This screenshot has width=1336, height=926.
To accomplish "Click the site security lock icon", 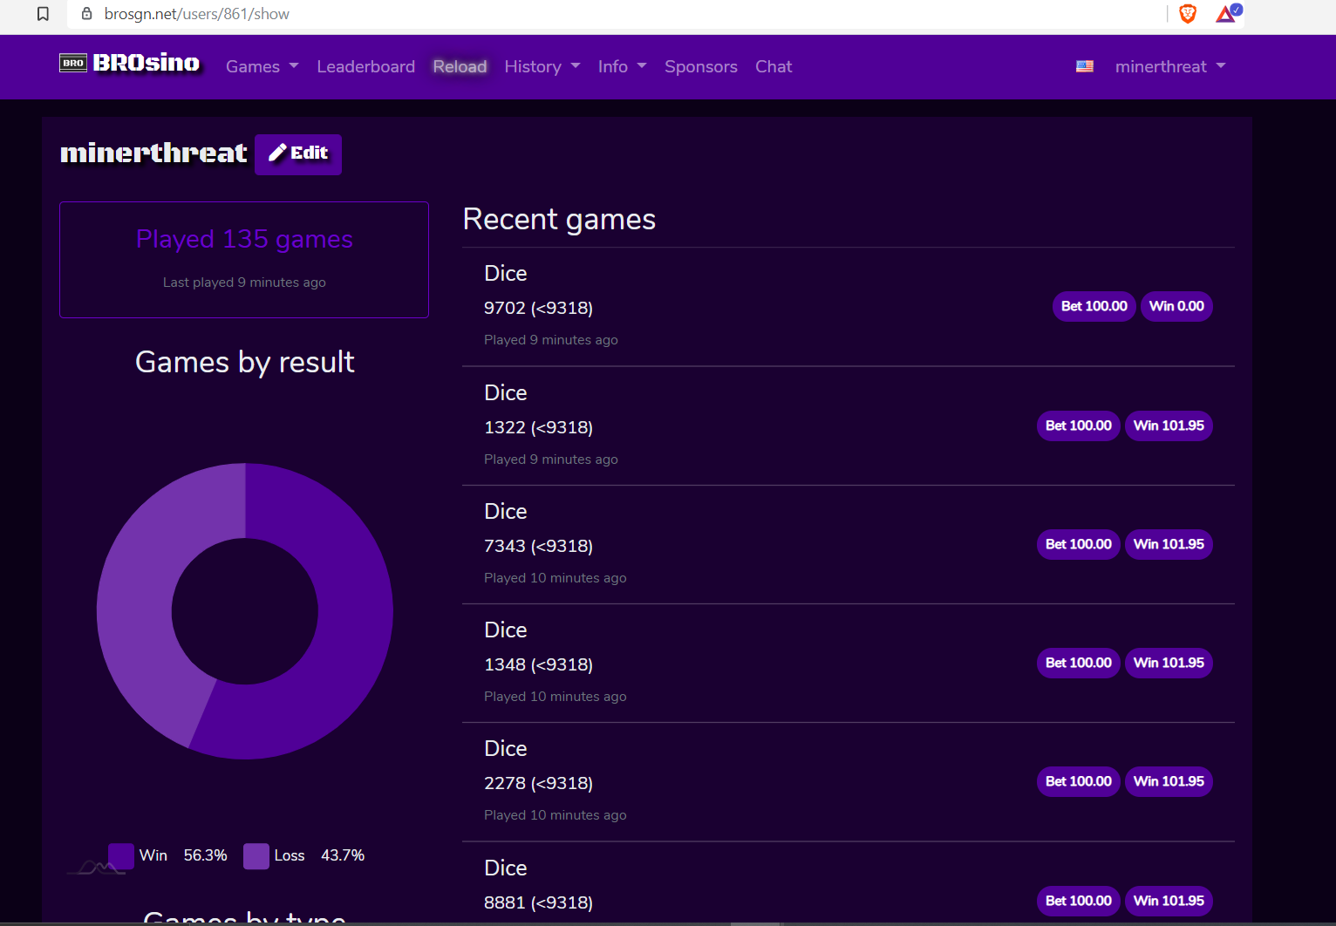I will [85, 14].
